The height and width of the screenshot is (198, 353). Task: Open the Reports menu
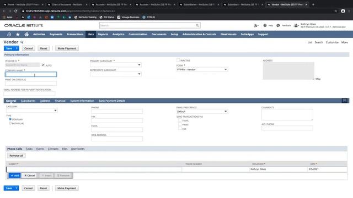point(103,34)
